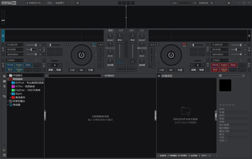
Task: Open STEMS pad dropdown on deck B
Action: (x=220, y=60)
